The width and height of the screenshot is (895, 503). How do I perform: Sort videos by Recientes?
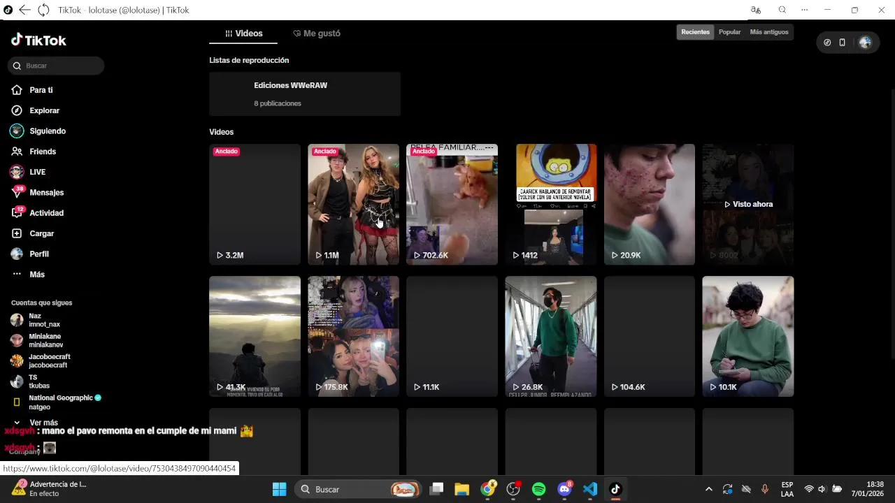coord(695,32)
